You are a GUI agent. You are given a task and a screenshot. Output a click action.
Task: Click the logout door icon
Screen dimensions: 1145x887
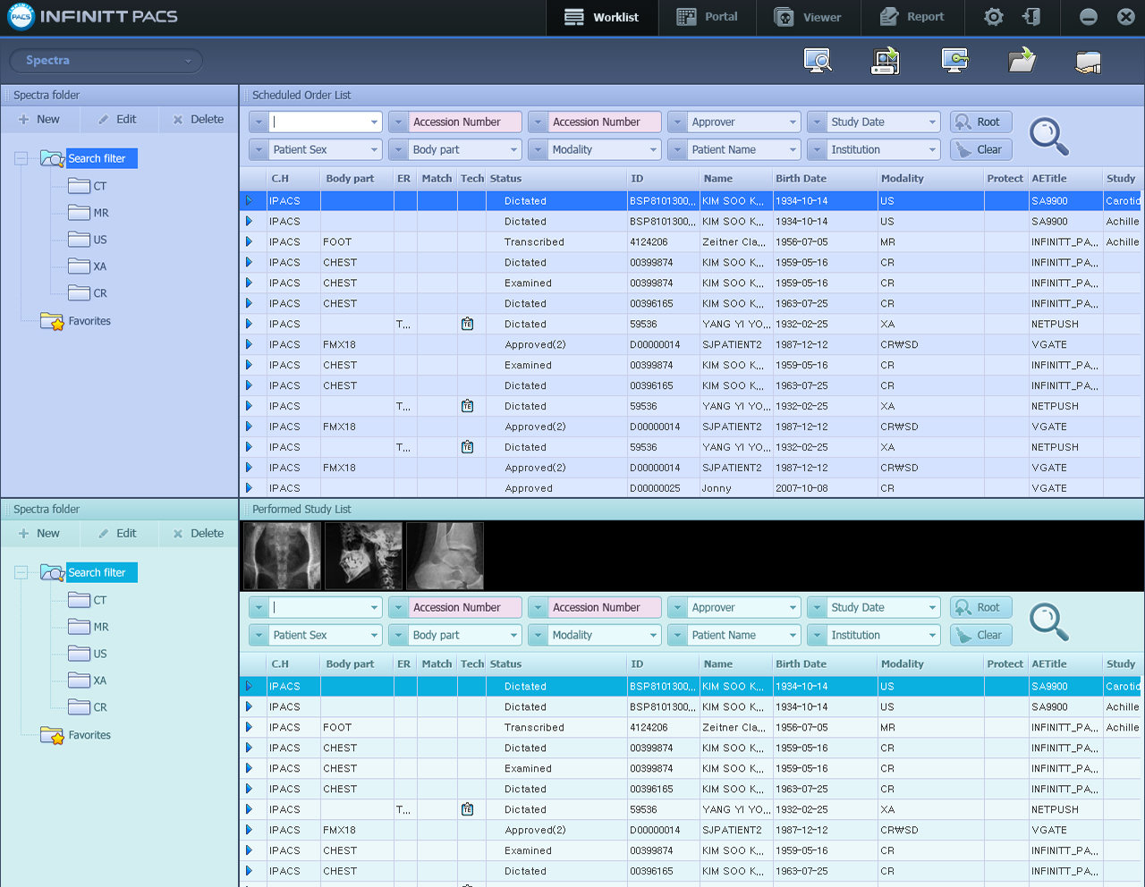(x=1031, y=17)
